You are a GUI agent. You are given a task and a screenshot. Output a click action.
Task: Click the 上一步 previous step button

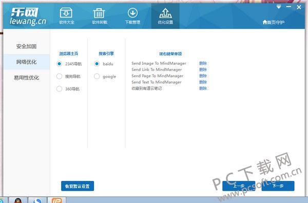coord(239,186)
